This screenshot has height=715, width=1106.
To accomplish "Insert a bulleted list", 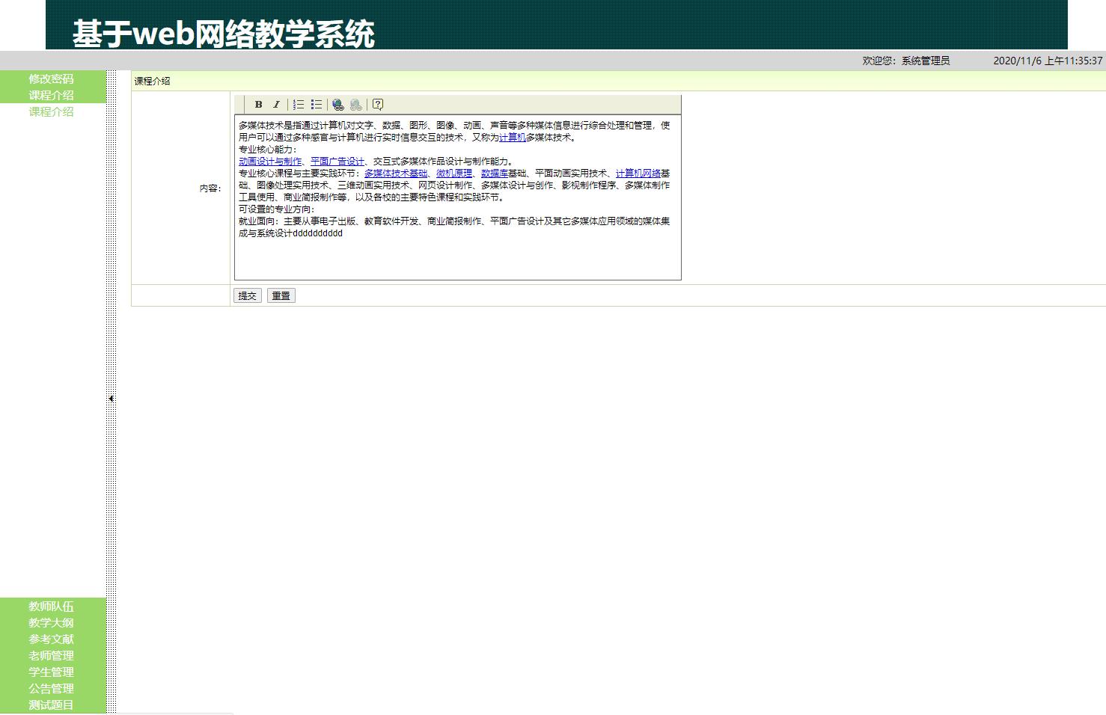I will point(317,104).
